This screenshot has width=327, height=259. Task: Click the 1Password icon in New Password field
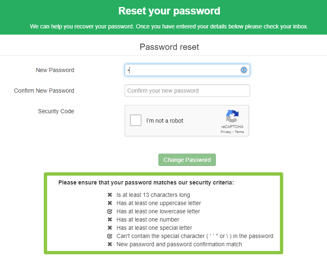(244, 70)
